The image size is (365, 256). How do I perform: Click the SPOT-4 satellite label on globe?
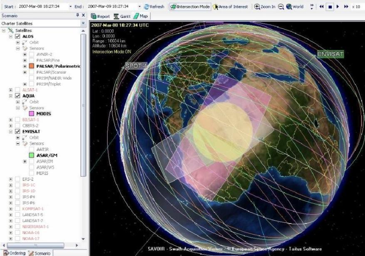[136, 66]
